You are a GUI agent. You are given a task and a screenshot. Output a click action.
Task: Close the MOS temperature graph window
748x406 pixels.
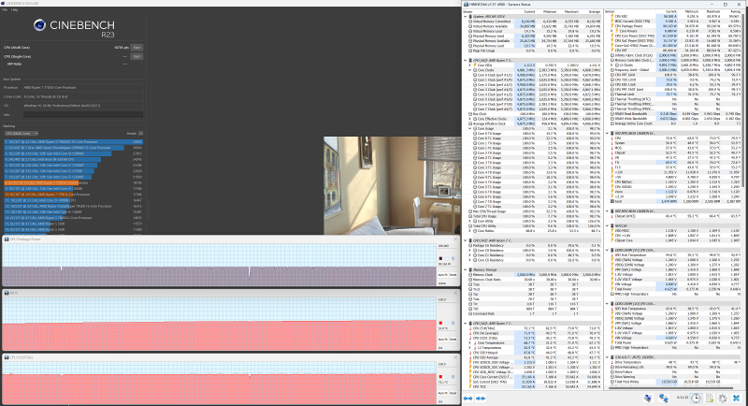click(455, 293)
